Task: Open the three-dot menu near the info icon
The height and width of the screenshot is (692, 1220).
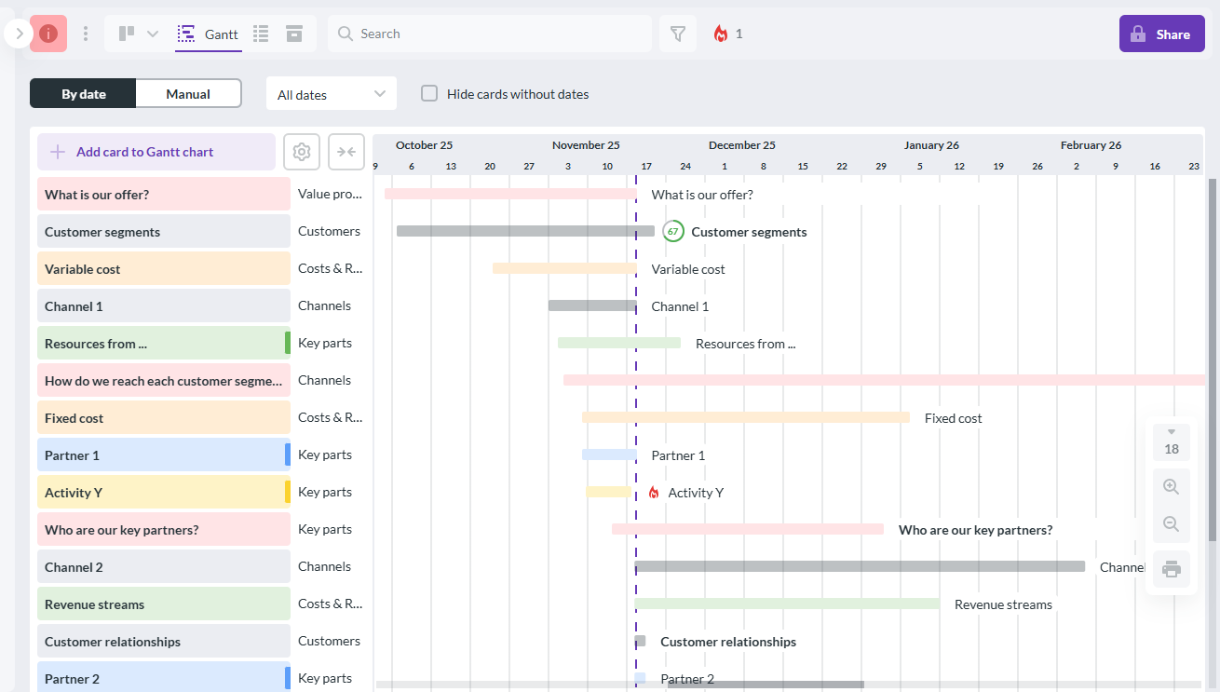Action: (86, 34)
